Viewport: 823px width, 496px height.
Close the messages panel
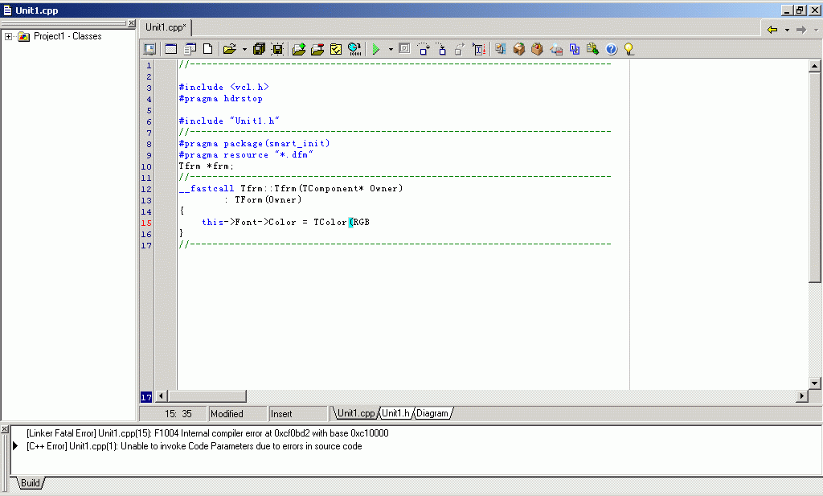coord(4,429)
